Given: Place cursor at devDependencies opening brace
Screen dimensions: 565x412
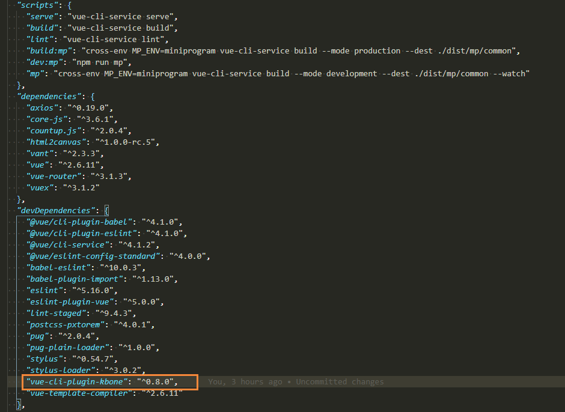Looking at the screenshot, I should [106, 211].
